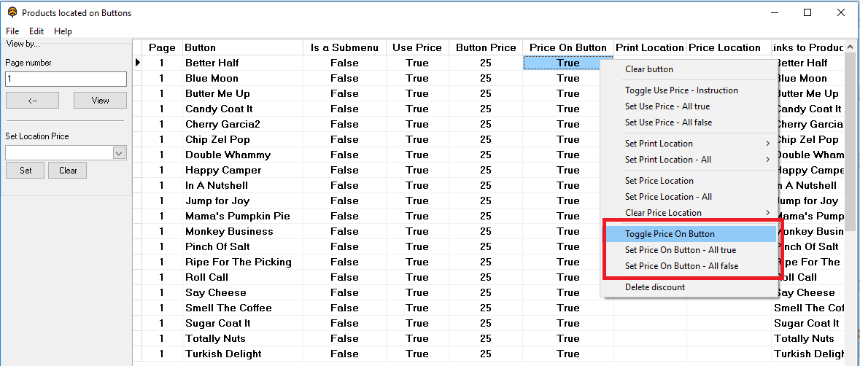
Task: Open the Edit menu
Action: (x=36, y=31)
